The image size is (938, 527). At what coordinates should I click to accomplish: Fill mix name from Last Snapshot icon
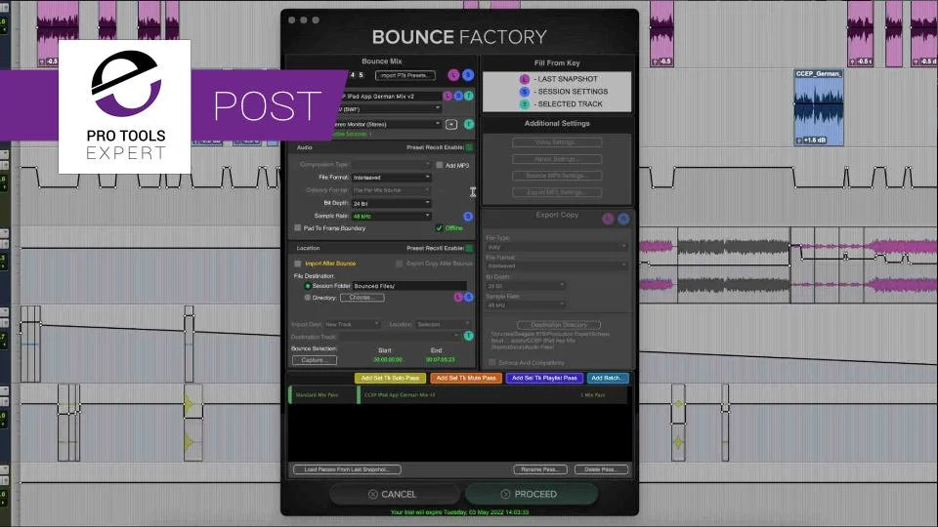(x=448, y=96)
